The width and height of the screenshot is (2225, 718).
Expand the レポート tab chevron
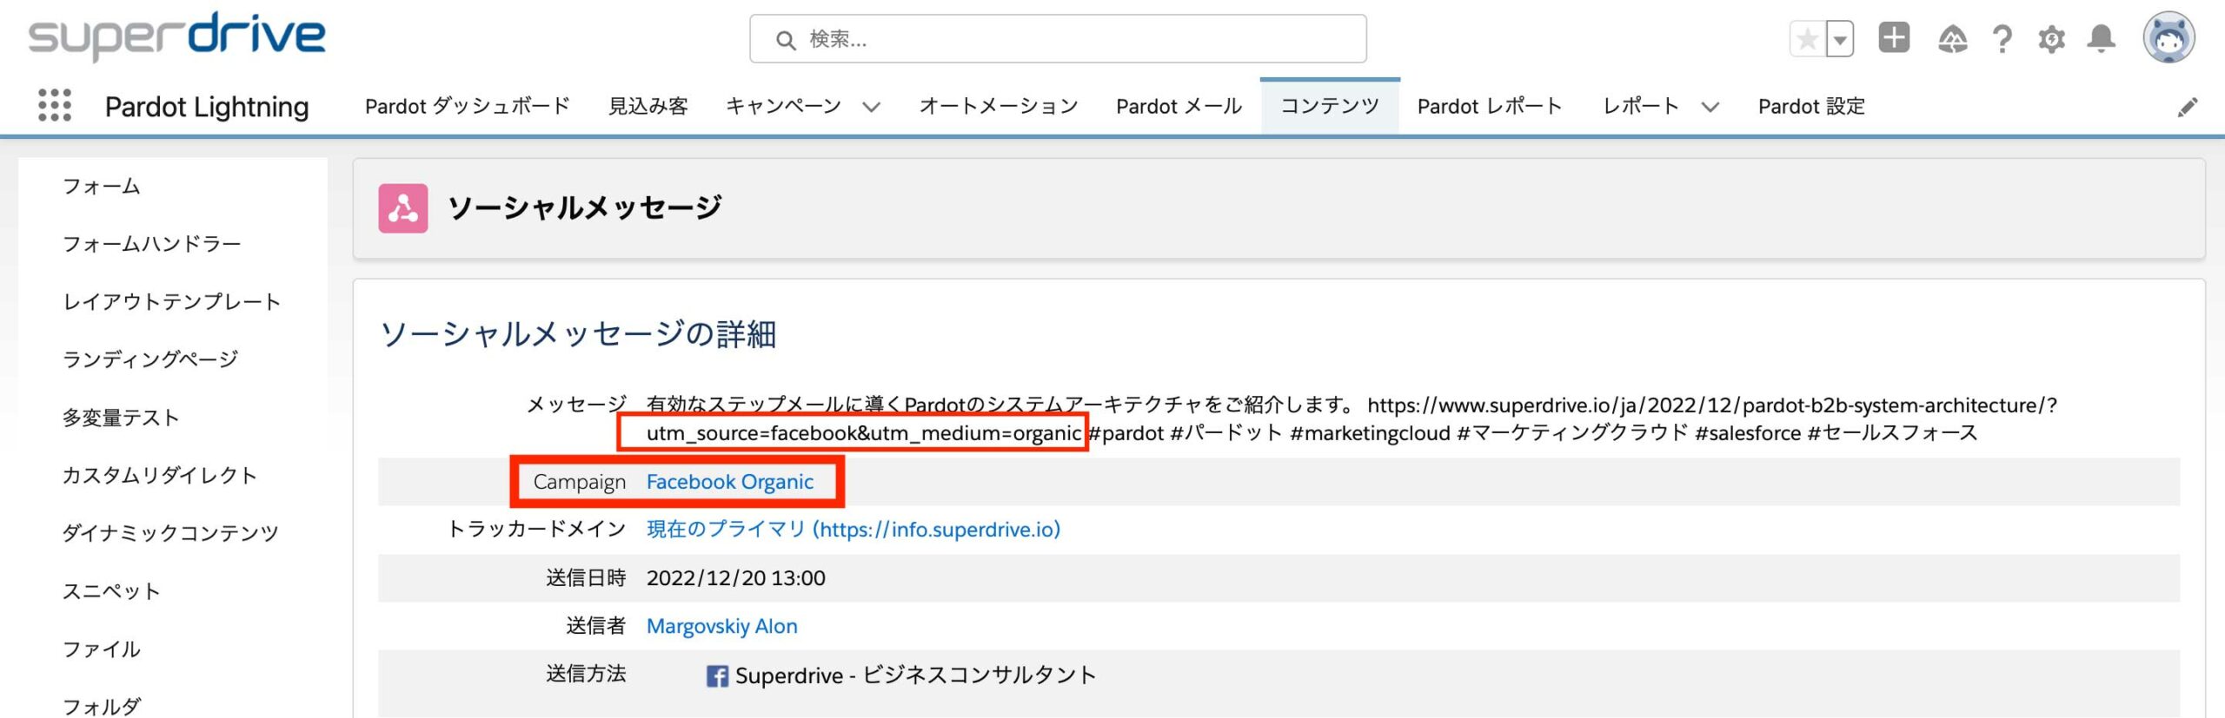1710,107
